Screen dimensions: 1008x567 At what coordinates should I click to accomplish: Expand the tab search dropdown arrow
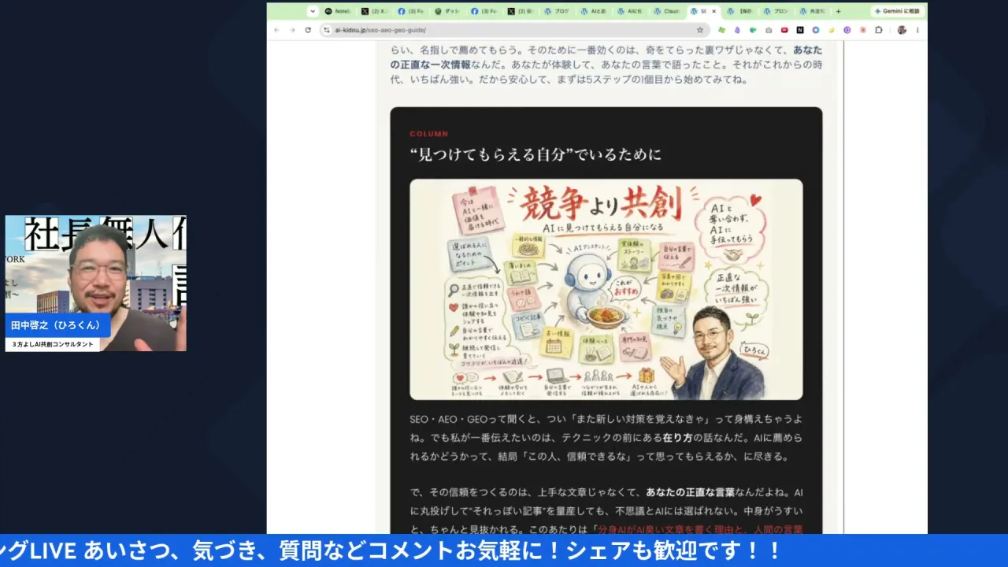(313, 11)
